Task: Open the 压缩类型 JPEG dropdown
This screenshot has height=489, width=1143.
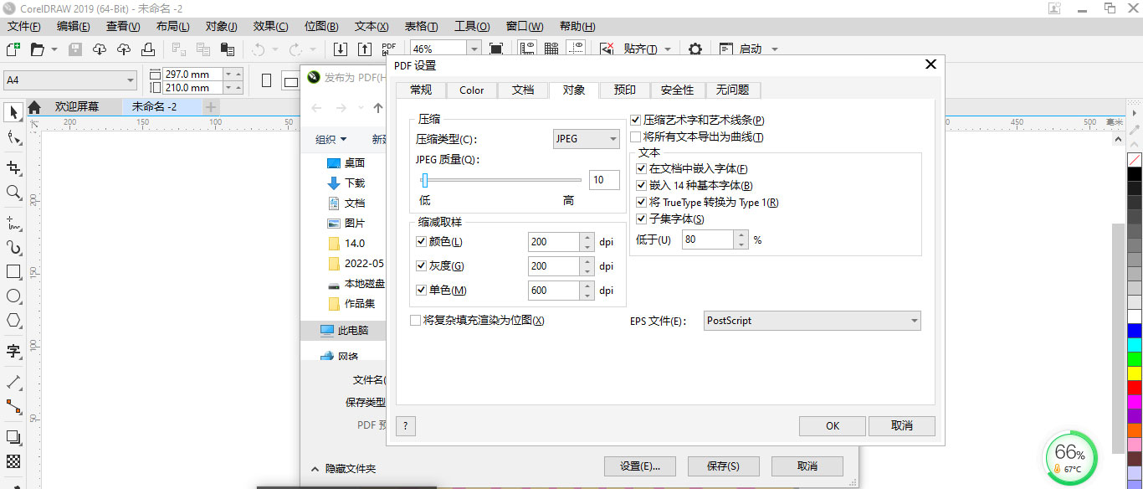Action: pyautogui.click(x=586, y=138)
